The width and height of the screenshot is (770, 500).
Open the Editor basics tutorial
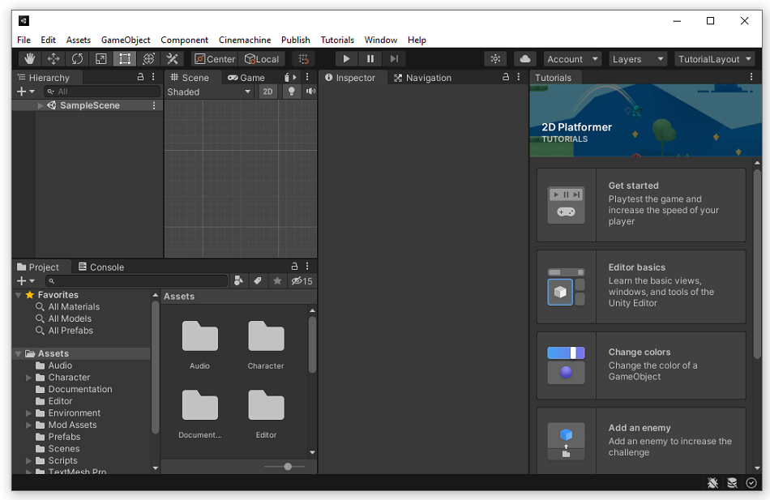click(x=641, y=287)
